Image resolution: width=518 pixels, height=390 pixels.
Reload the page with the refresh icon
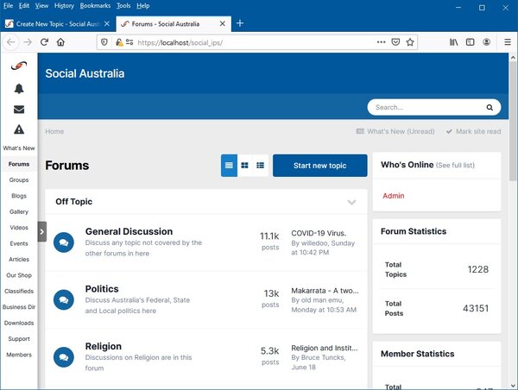click(x=44, y=41)
